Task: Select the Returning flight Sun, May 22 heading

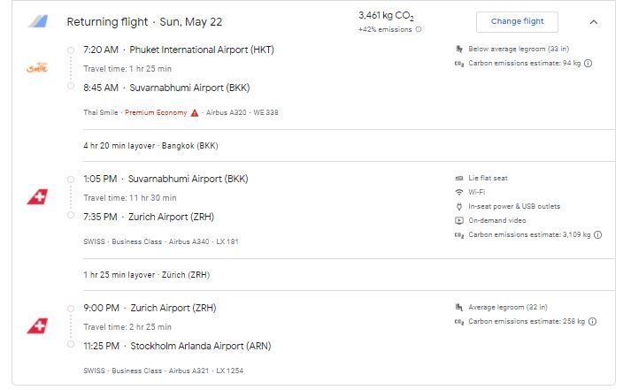Action: (144, 22)
